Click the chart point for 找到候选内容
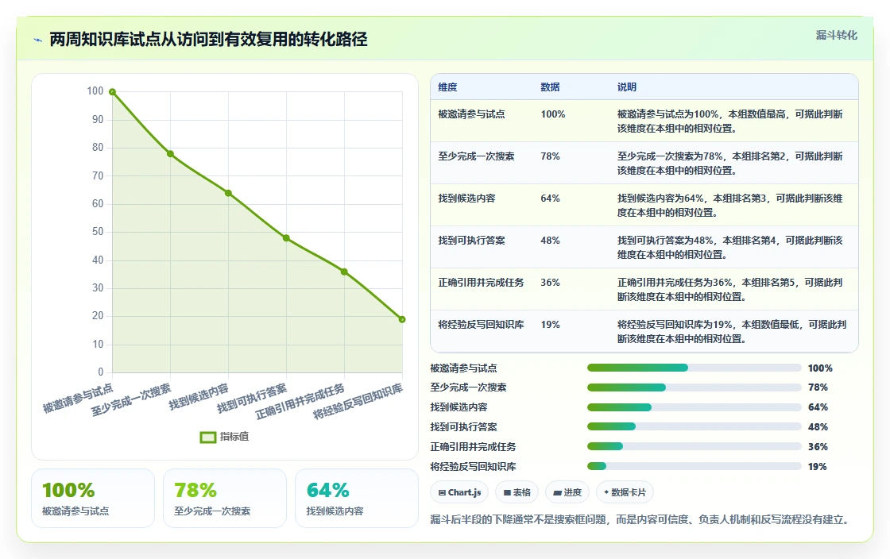Image resolution: width=890 pixels, height=559 pixels. 228,193
